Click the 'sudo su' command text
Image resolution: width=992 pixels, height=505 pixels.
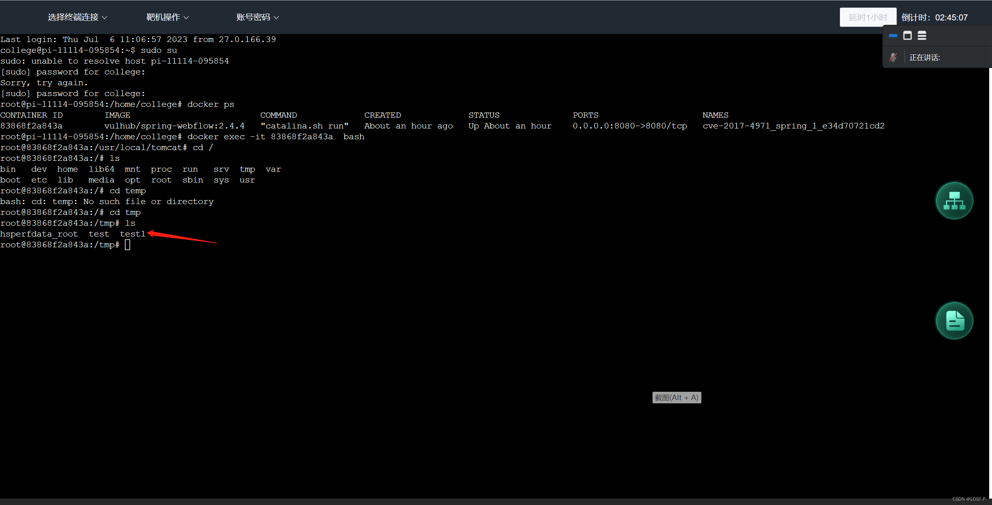point(159,50)
